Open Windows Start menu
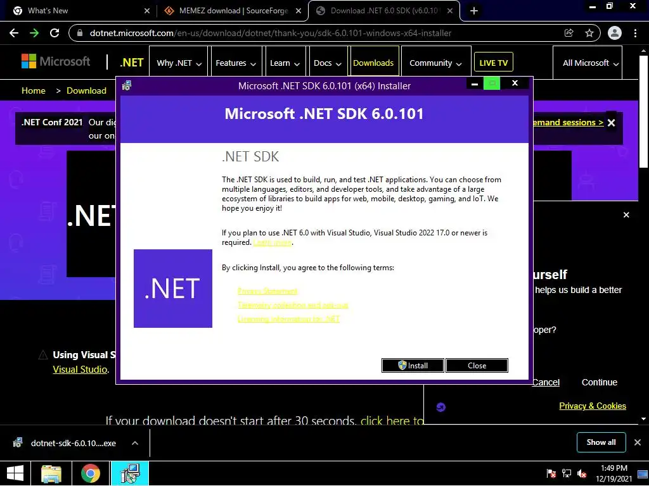Viewport: 649px width, 486px height. pyautogui.click(x=15, y=473)
